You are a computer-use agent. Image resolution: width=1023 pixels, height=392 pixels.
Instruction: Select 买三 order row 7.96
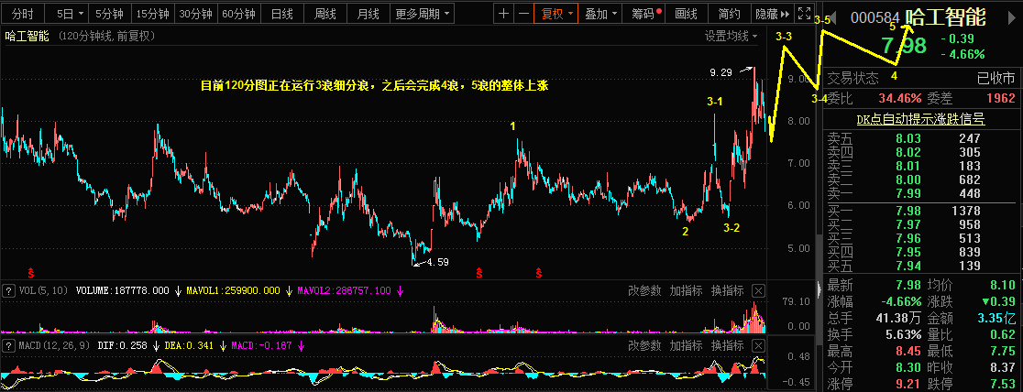(x=920, y=238)
